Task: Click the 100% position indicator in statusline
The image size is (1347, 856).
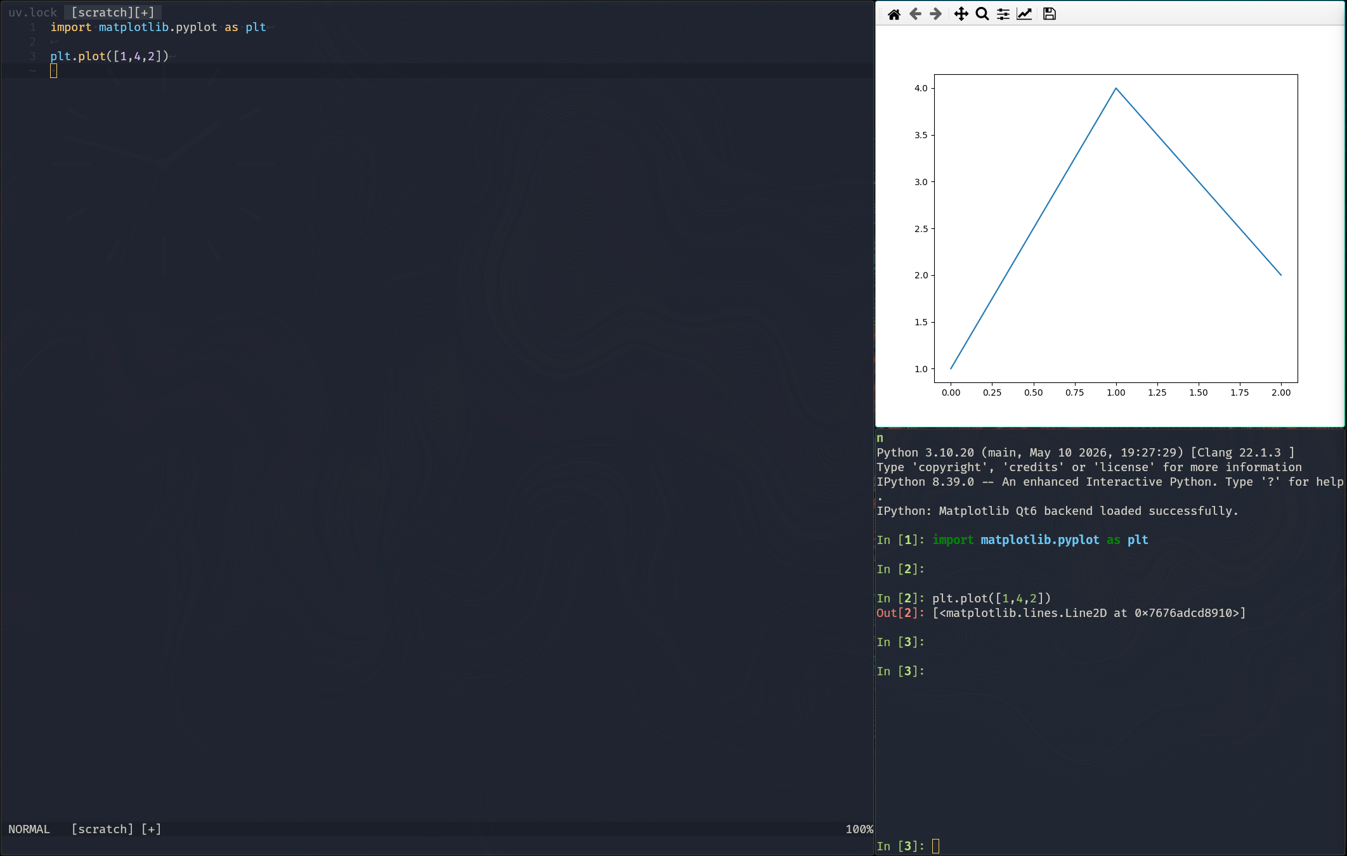Action: (859, 829)
